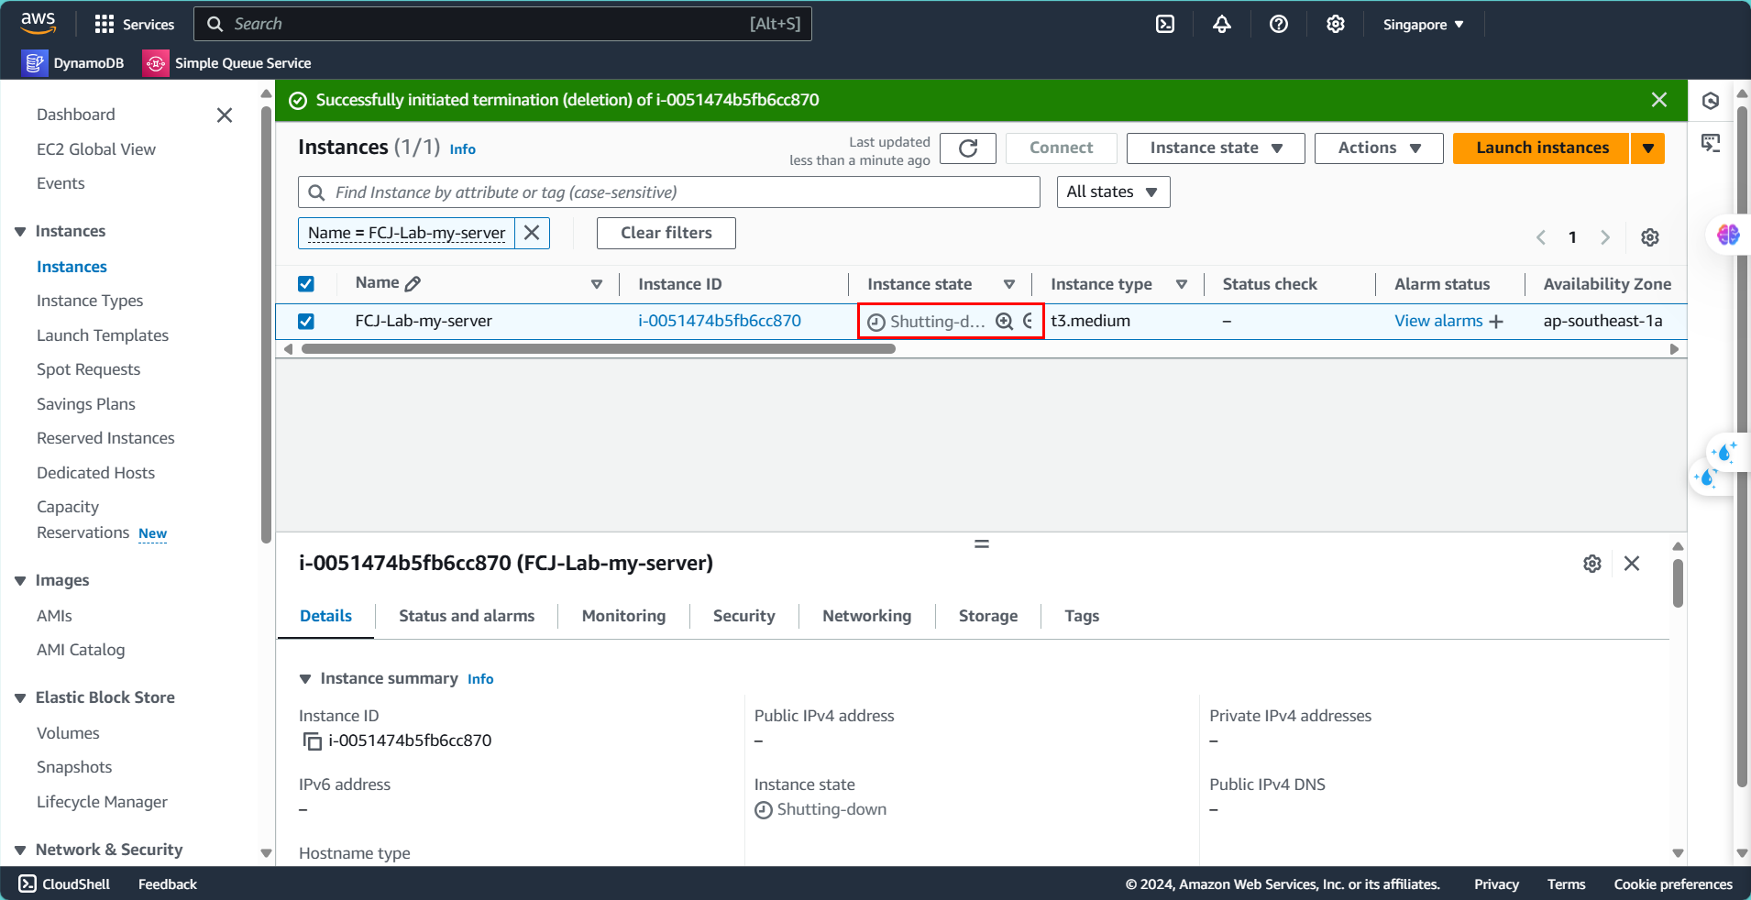Switch to the Tags tab
Image resolution: width=1751 pixels, height=900 pixels.
tap(1082, 616)
